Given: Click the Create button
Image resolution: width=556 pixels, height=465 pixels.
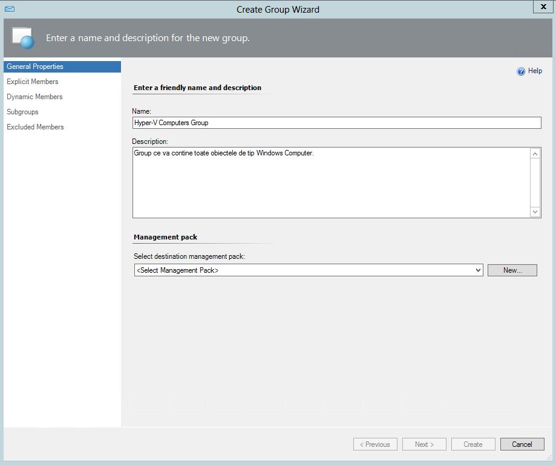Looking at the screenshot, I should pyautogui.click(x=473, y=444).
